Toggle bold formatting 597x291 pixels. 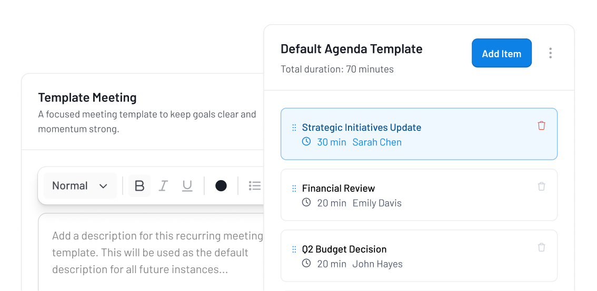pos(140,186)
